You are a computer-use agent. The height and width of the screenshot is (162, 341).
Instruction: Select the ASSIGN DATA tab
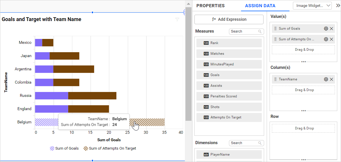tap(260, 6)
